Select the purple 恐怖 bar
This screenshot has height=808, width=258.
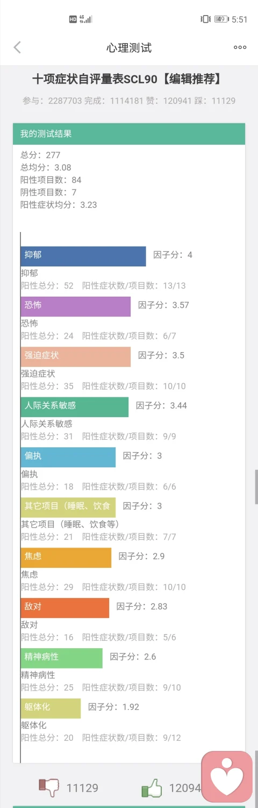pos(76,306)
